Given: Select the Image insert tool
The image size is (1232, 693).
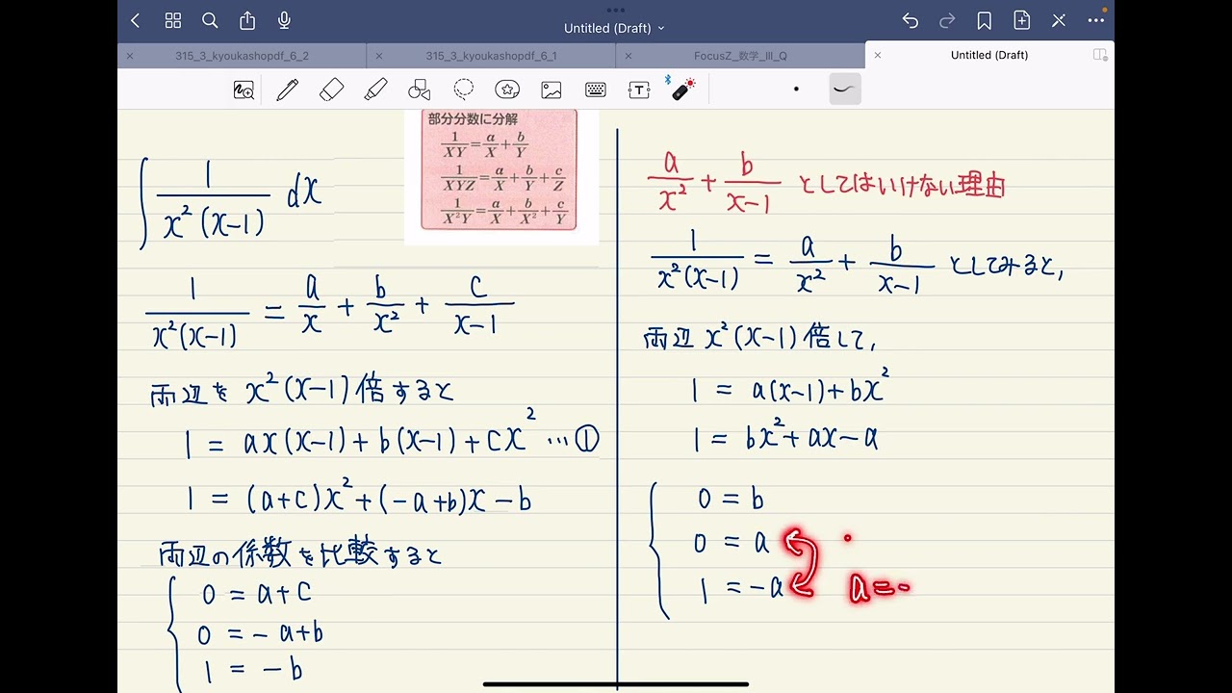Looking at the screenshot, I should (x=552, y=90).
